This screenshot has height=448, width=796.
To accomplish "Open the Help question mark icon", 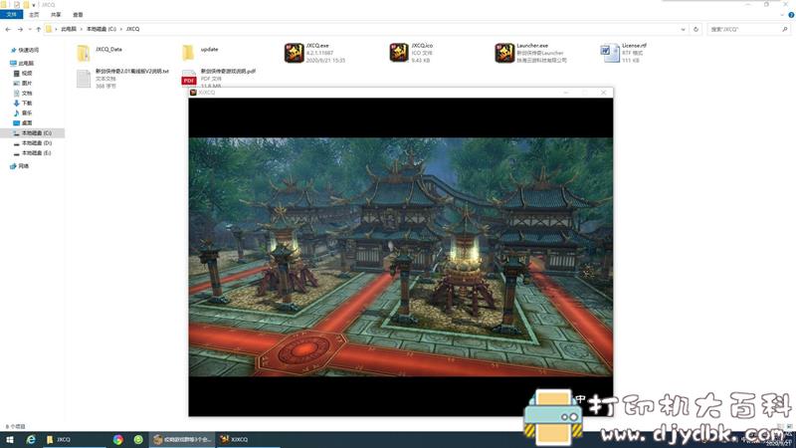I will (791, 15).
